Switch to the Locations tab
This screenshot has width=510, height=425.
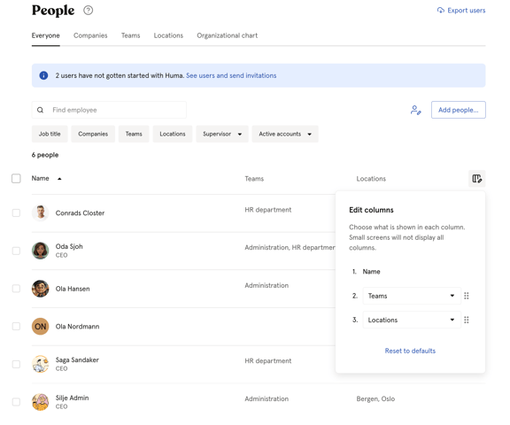pos(168,35)
